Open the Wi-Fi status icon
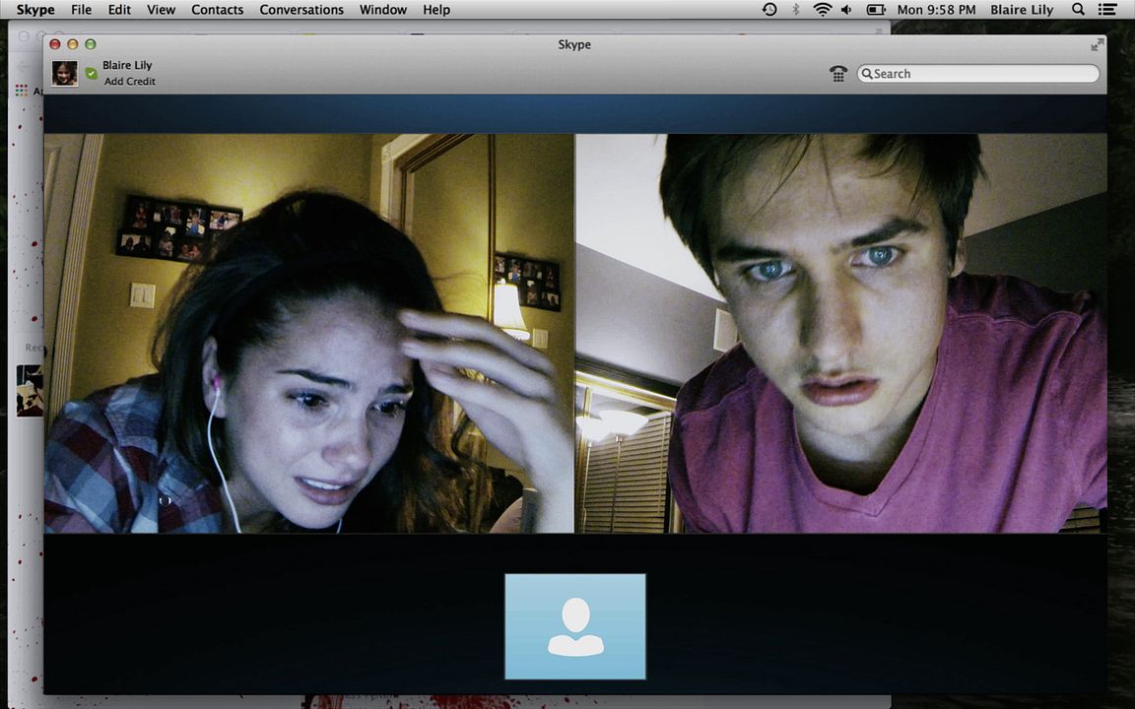 point(822,10)
